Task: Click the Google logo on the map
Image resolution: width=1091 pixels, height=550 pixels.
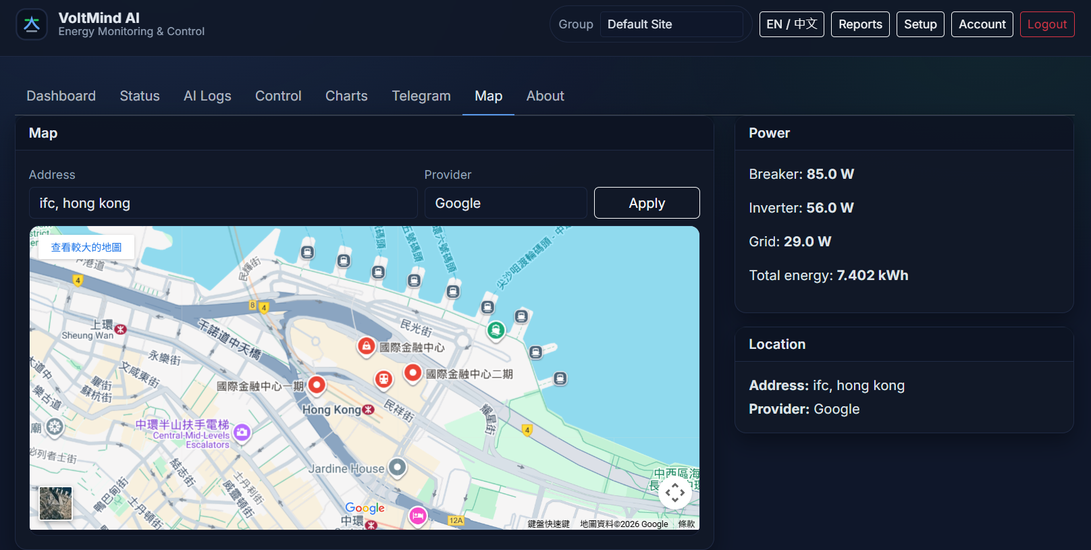Action: point(365,508)
